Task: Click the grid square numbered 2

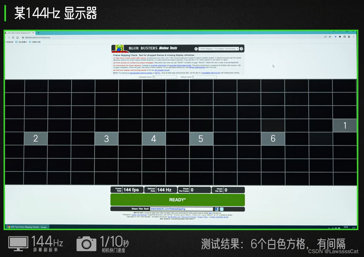Action: point(36,139)
